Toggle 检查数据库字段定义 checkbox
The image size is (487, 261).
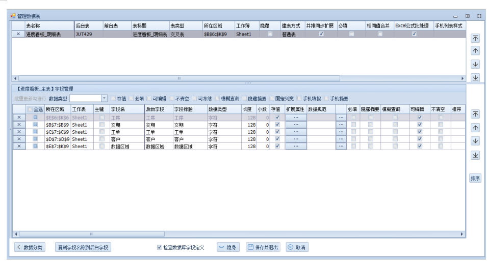point(159,248)
